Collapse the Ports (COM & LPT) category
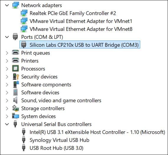Viewport: 168px width, 155px height. 7,37
